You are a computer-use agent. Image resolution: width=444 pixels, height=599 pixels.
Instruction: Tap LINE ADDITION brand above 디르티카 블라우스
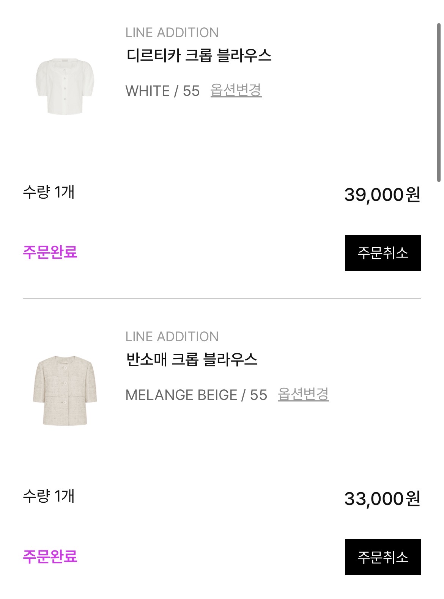click(x=172, y=33)
